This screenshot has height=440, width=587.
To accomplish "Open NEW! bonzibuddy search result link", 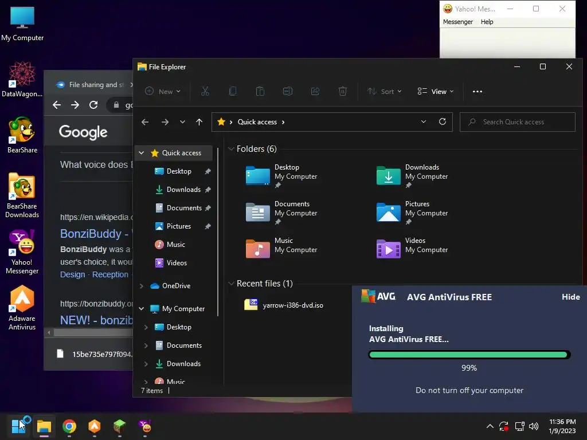I will [96, 320].
